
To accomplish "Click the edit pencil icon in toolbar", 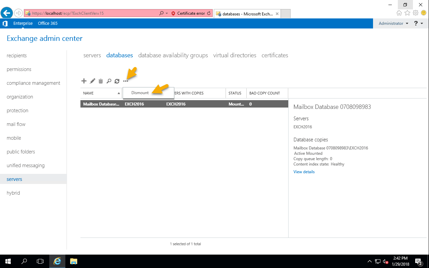I will coord(93,81).
